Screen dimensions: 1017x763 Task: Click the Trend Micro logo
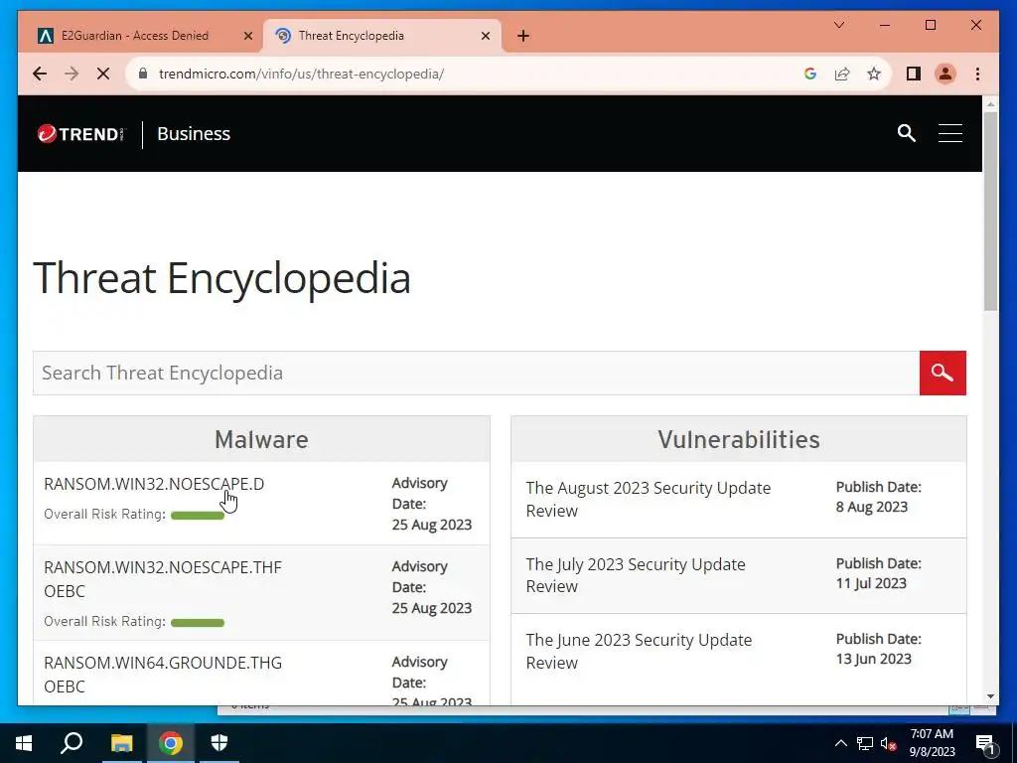pos(80,134)
